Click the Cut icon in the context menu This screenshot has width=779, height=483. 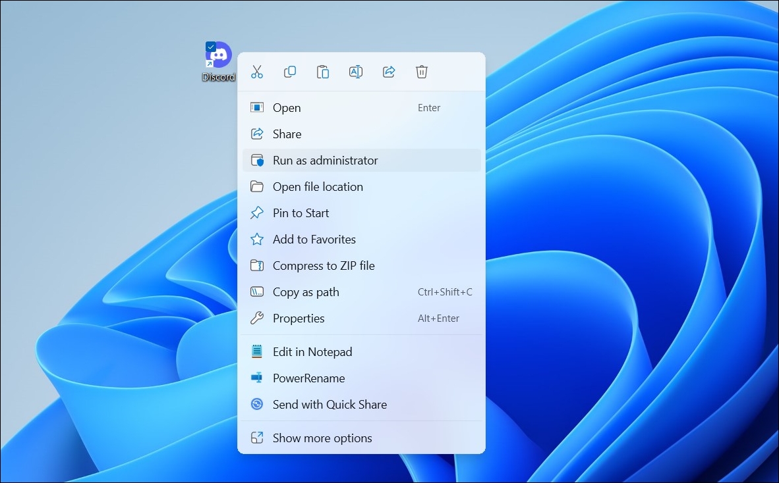pos(257,72)
